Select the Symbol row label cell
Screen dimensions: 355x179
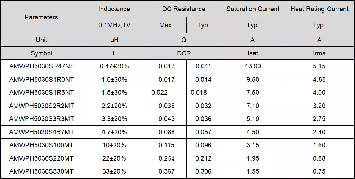coord(41,53)
